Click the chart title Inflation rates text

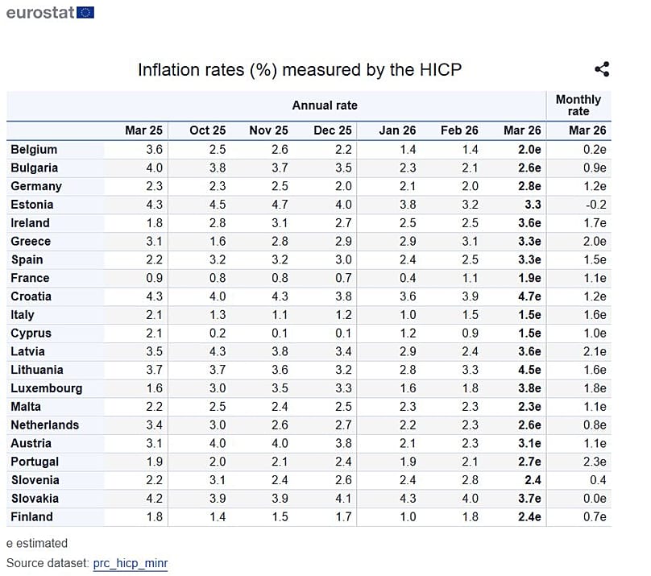coord(300,70)
